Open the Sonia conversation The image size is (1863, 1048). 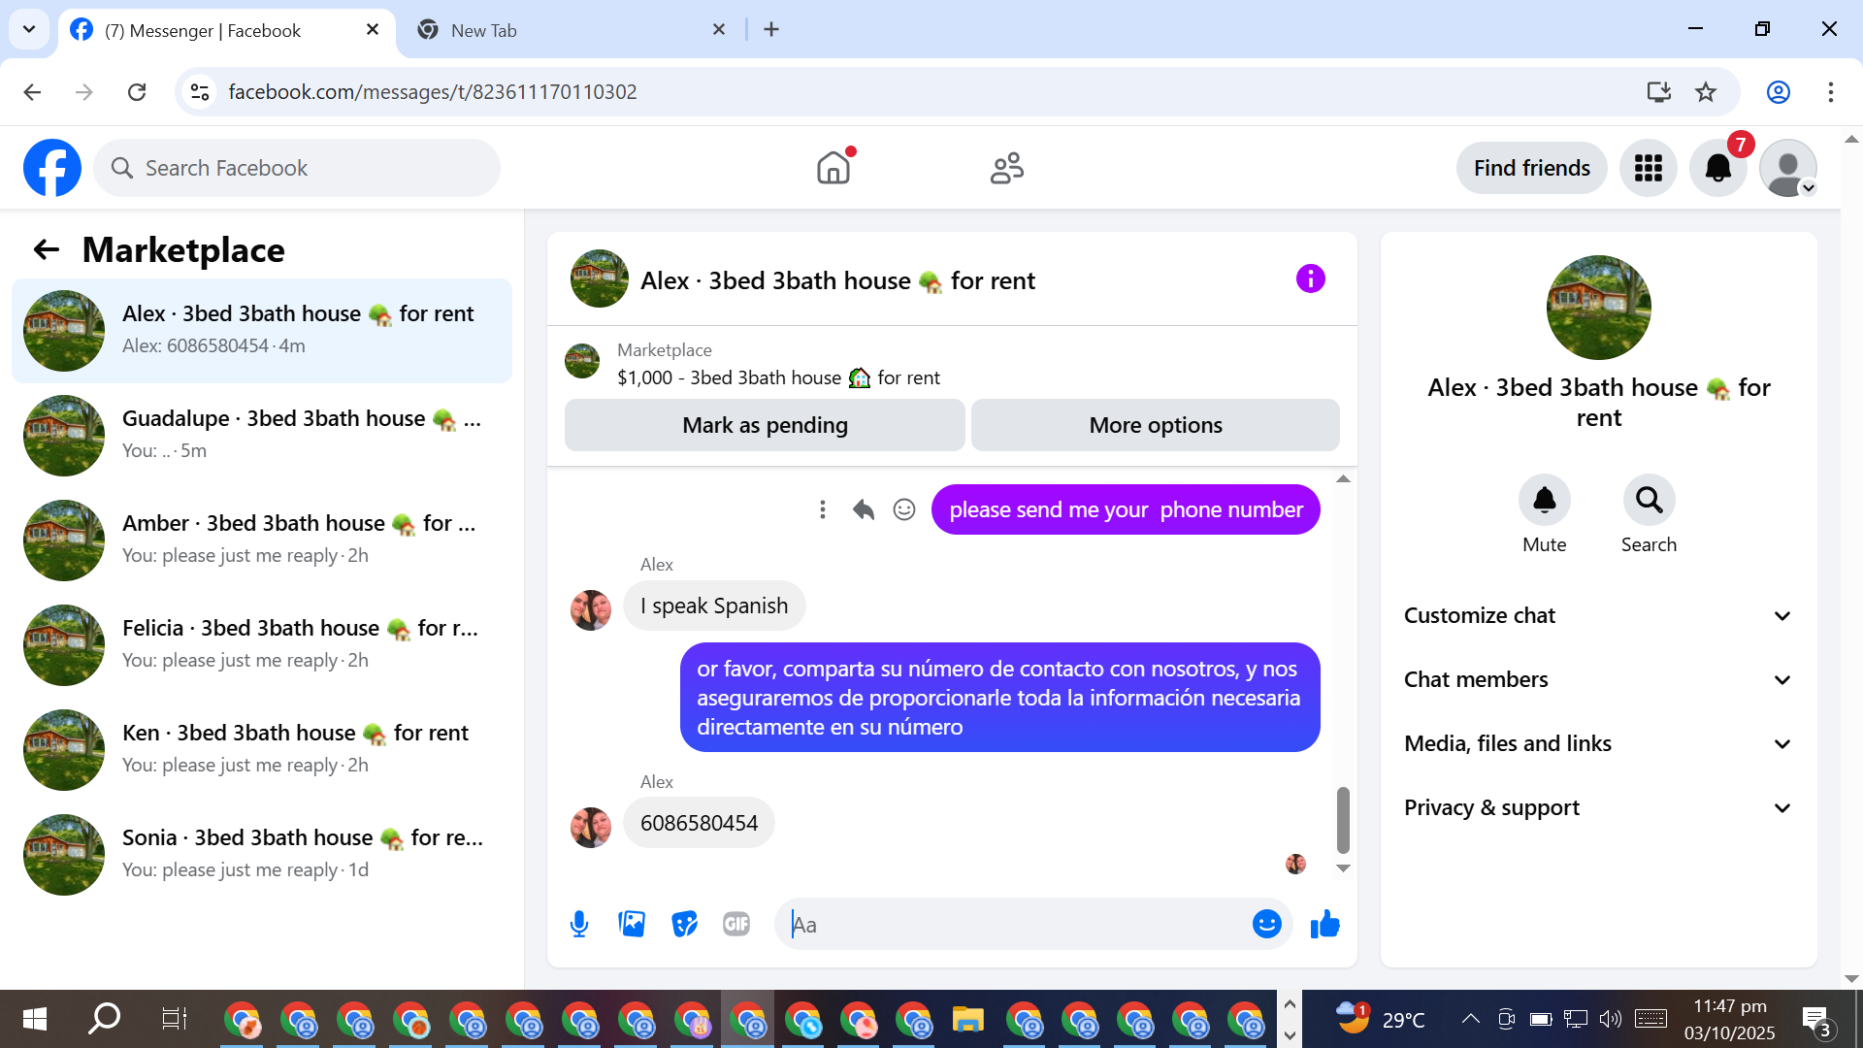pyautogui.click(x=262, y=855)
